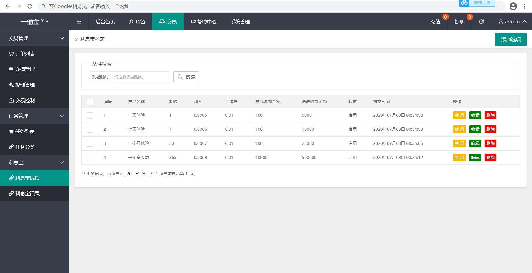Click the 一桶金 V12 logo
The width and height of the screenshot is (532, 273).
pyautogui.click(x=34, y=21)
